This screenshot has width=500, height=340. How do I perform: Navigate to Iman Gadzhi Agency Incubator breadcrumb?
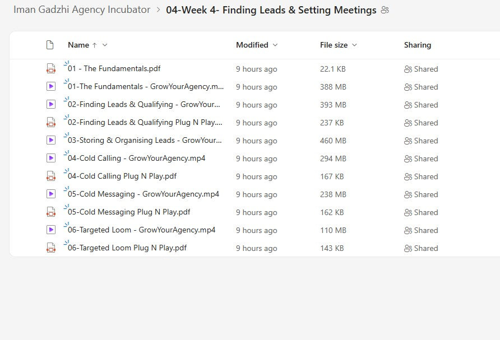pyautogui.click(x=82, y=10)
